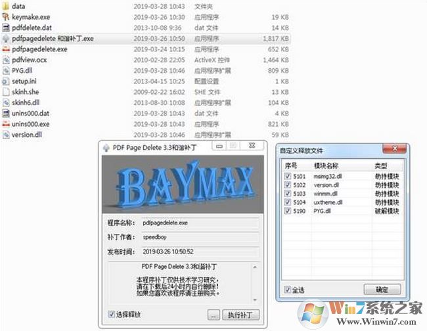
Task: Select file name unins000.dat
Action: pos(30,113)
